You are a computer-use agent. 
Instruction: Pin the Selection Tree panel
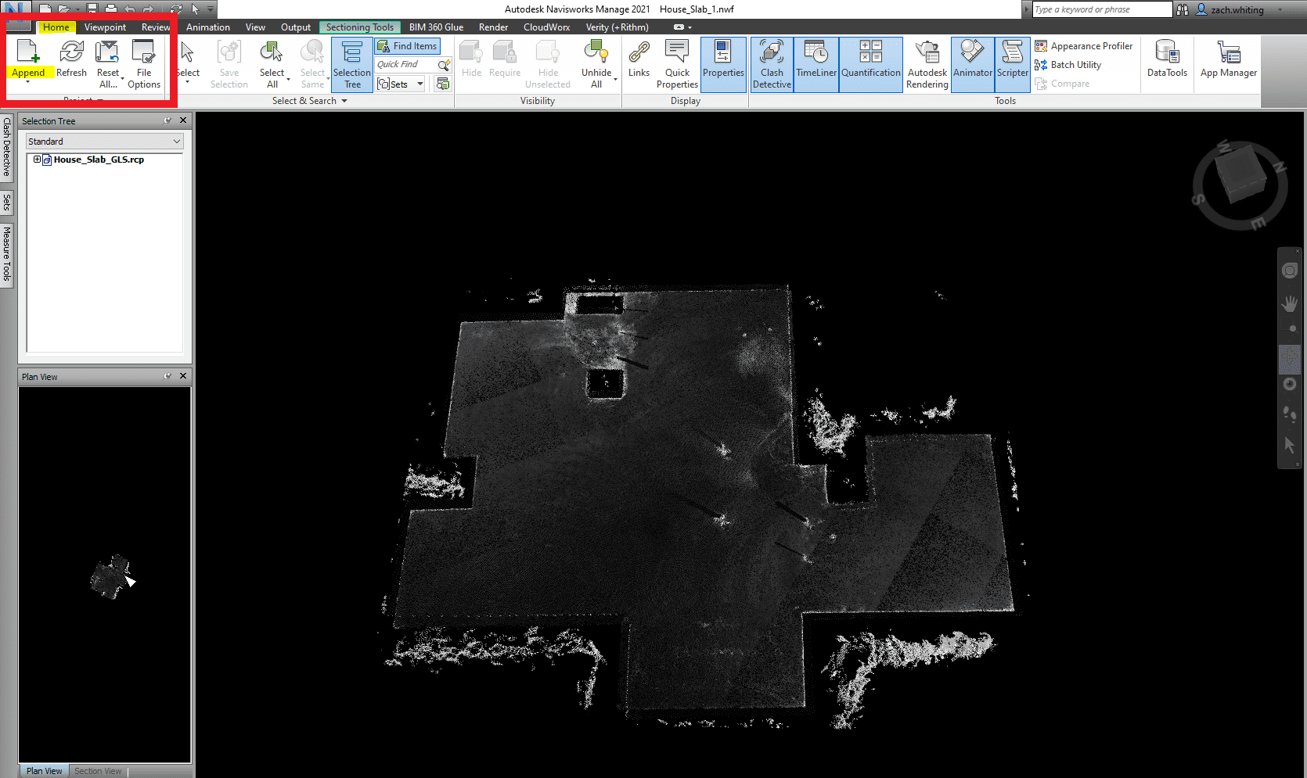[167, 120]
